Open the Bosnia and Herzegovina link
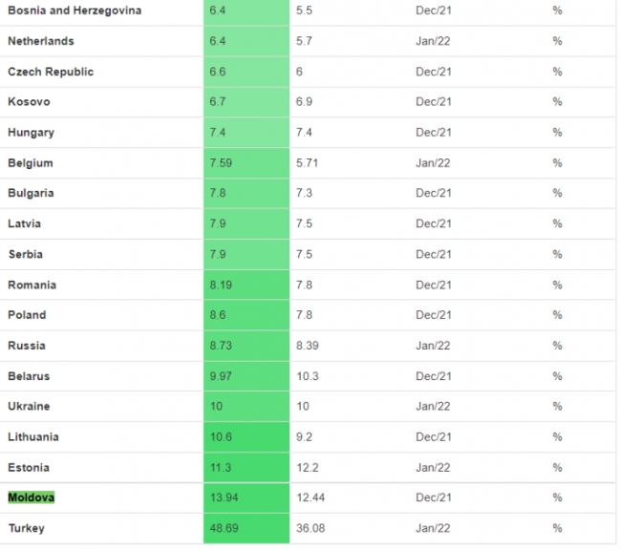 tap(74, 11)
